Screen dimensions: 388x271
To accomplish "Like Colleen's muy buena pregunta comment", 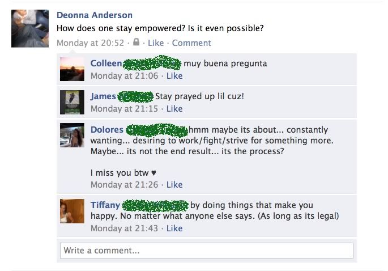I will [174, 76].
